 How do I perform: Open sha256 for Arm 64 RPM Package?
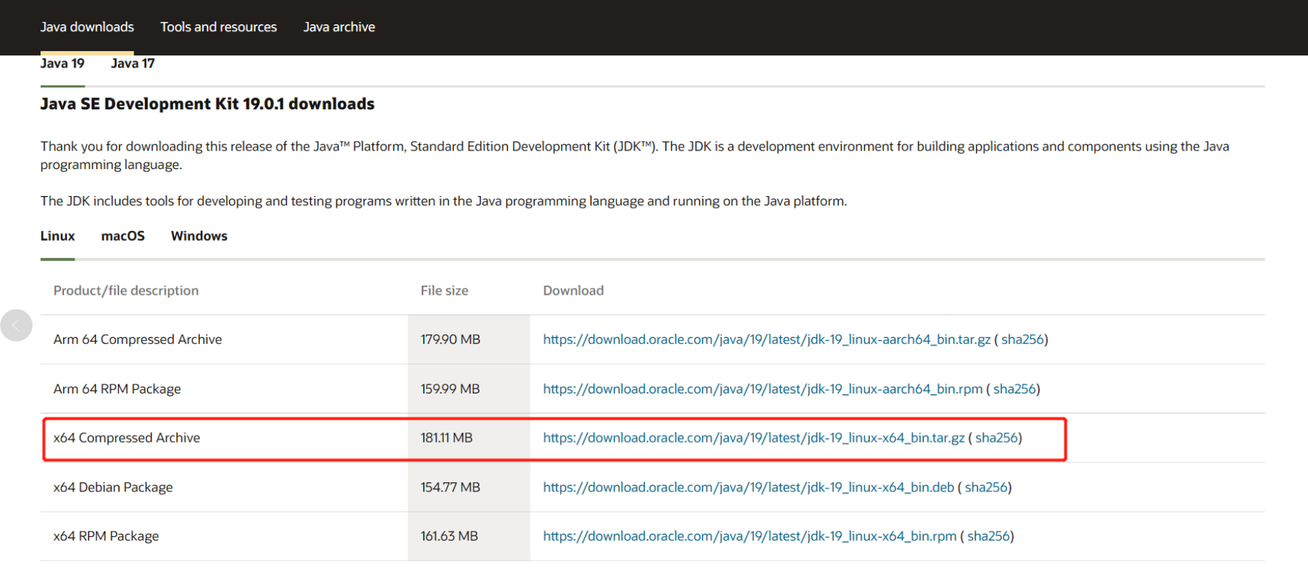[1015, 389]
